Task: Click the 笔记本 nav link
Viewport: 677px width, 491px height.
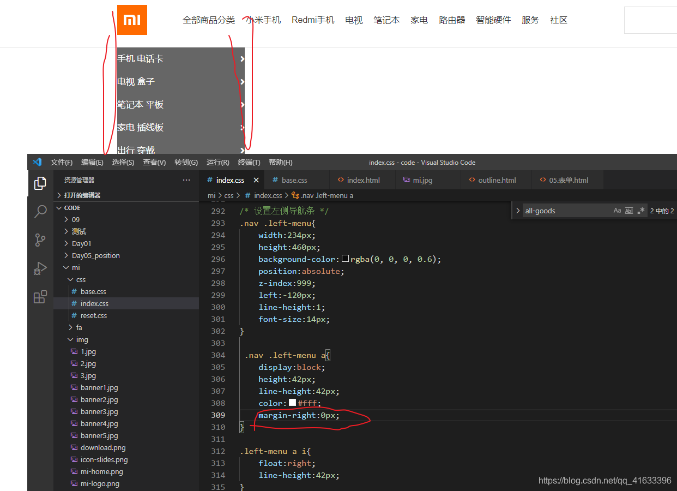Action: [386, 20]
